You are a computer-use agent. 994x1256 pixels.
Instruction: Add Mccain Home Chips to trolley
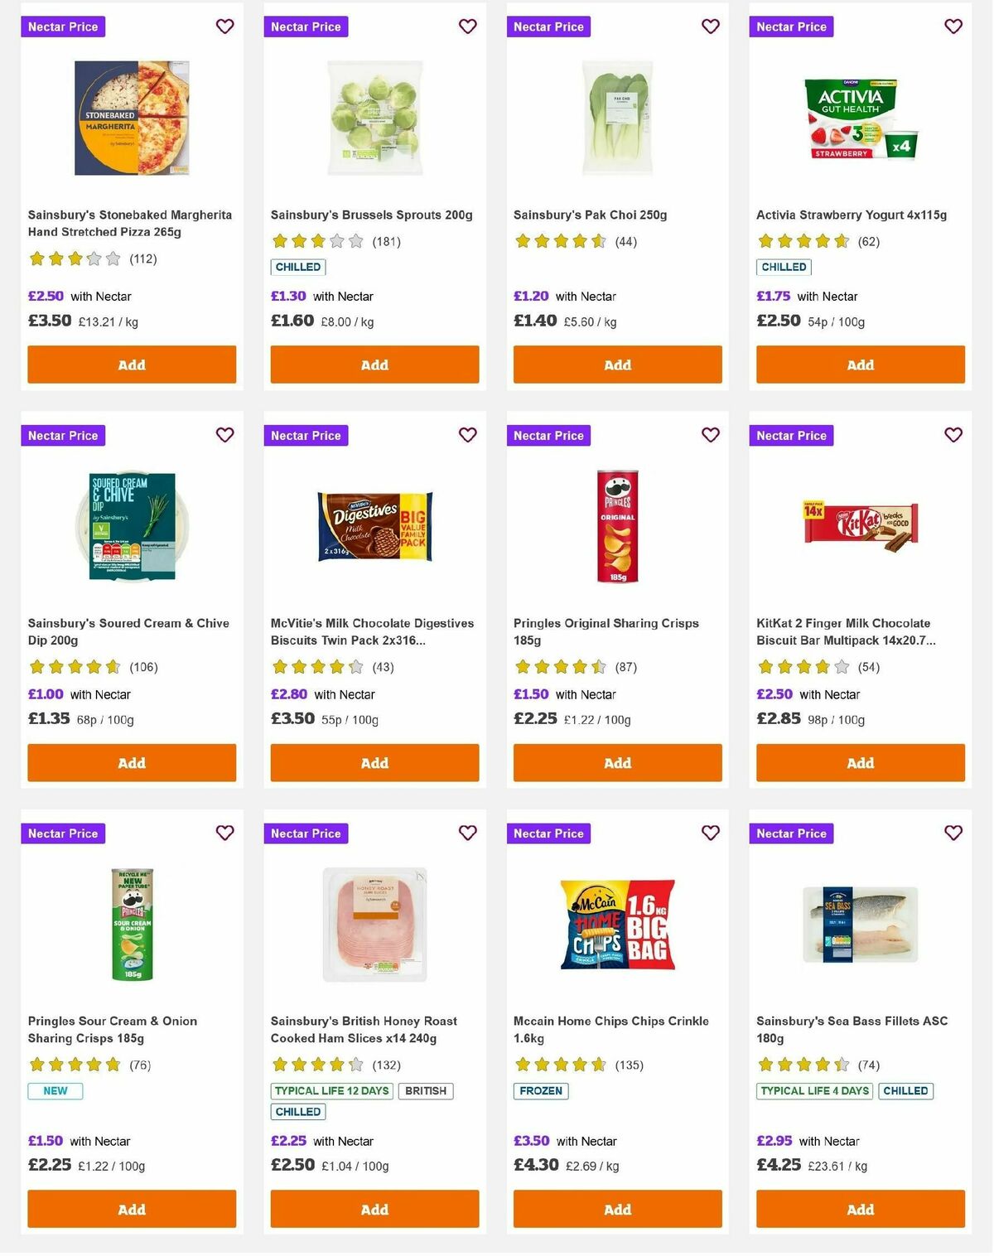click(617, 1210)
